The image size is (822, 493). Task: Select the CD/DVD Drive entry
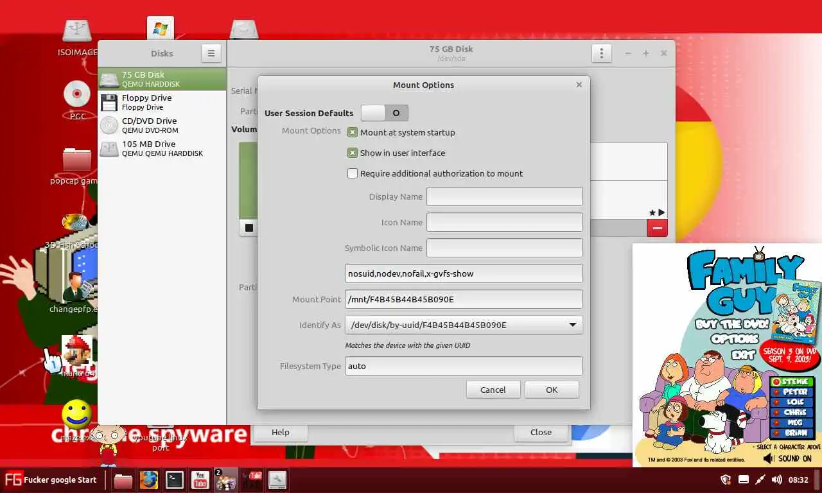pyautogui.click(x=162, y=125)
